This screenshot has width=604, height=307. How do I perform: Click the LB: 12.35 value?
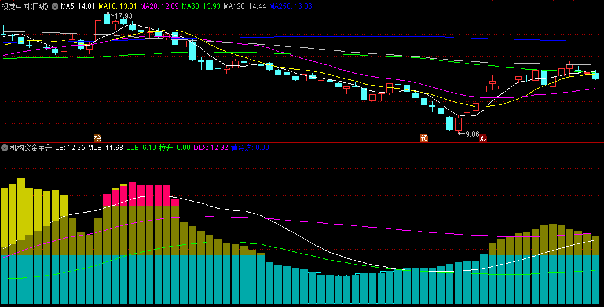[x=69, y=148]
